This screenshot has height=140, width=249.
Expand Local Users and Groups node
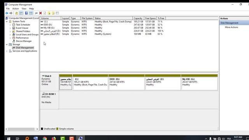[x=10, y=35]
